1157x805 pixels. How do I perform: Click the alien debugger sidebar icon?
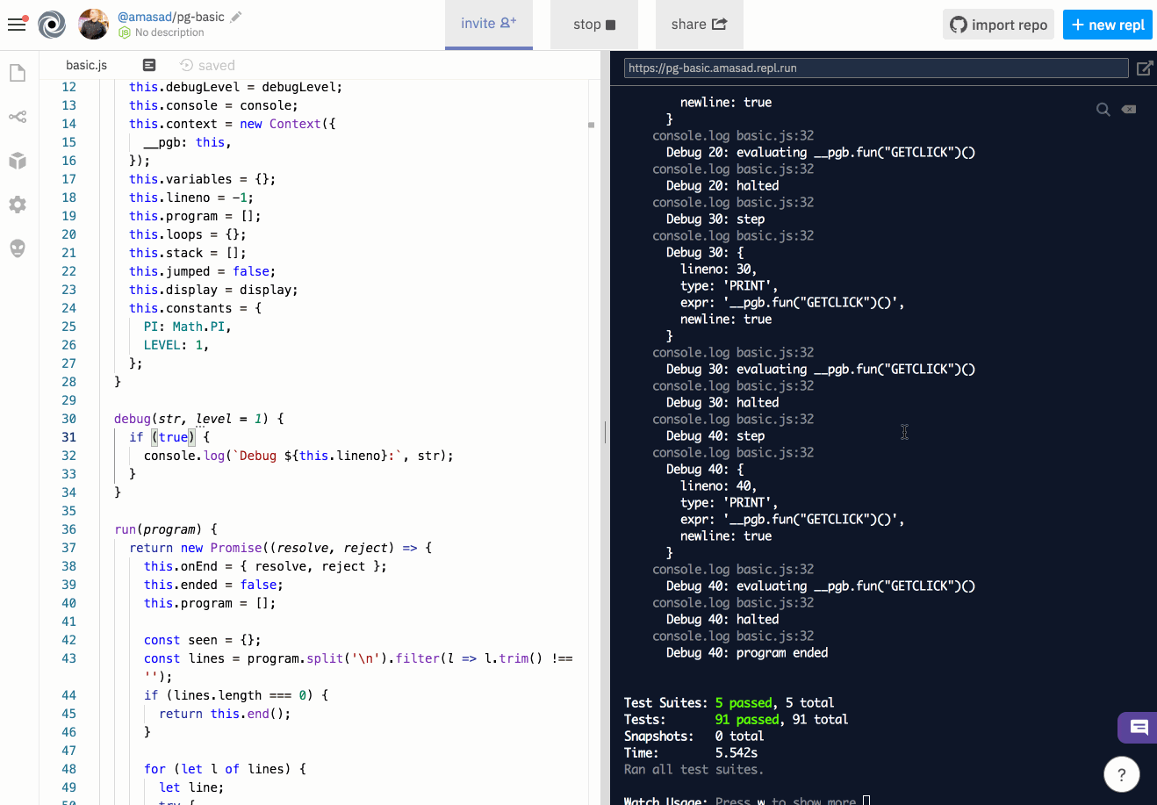coord(18,248)
